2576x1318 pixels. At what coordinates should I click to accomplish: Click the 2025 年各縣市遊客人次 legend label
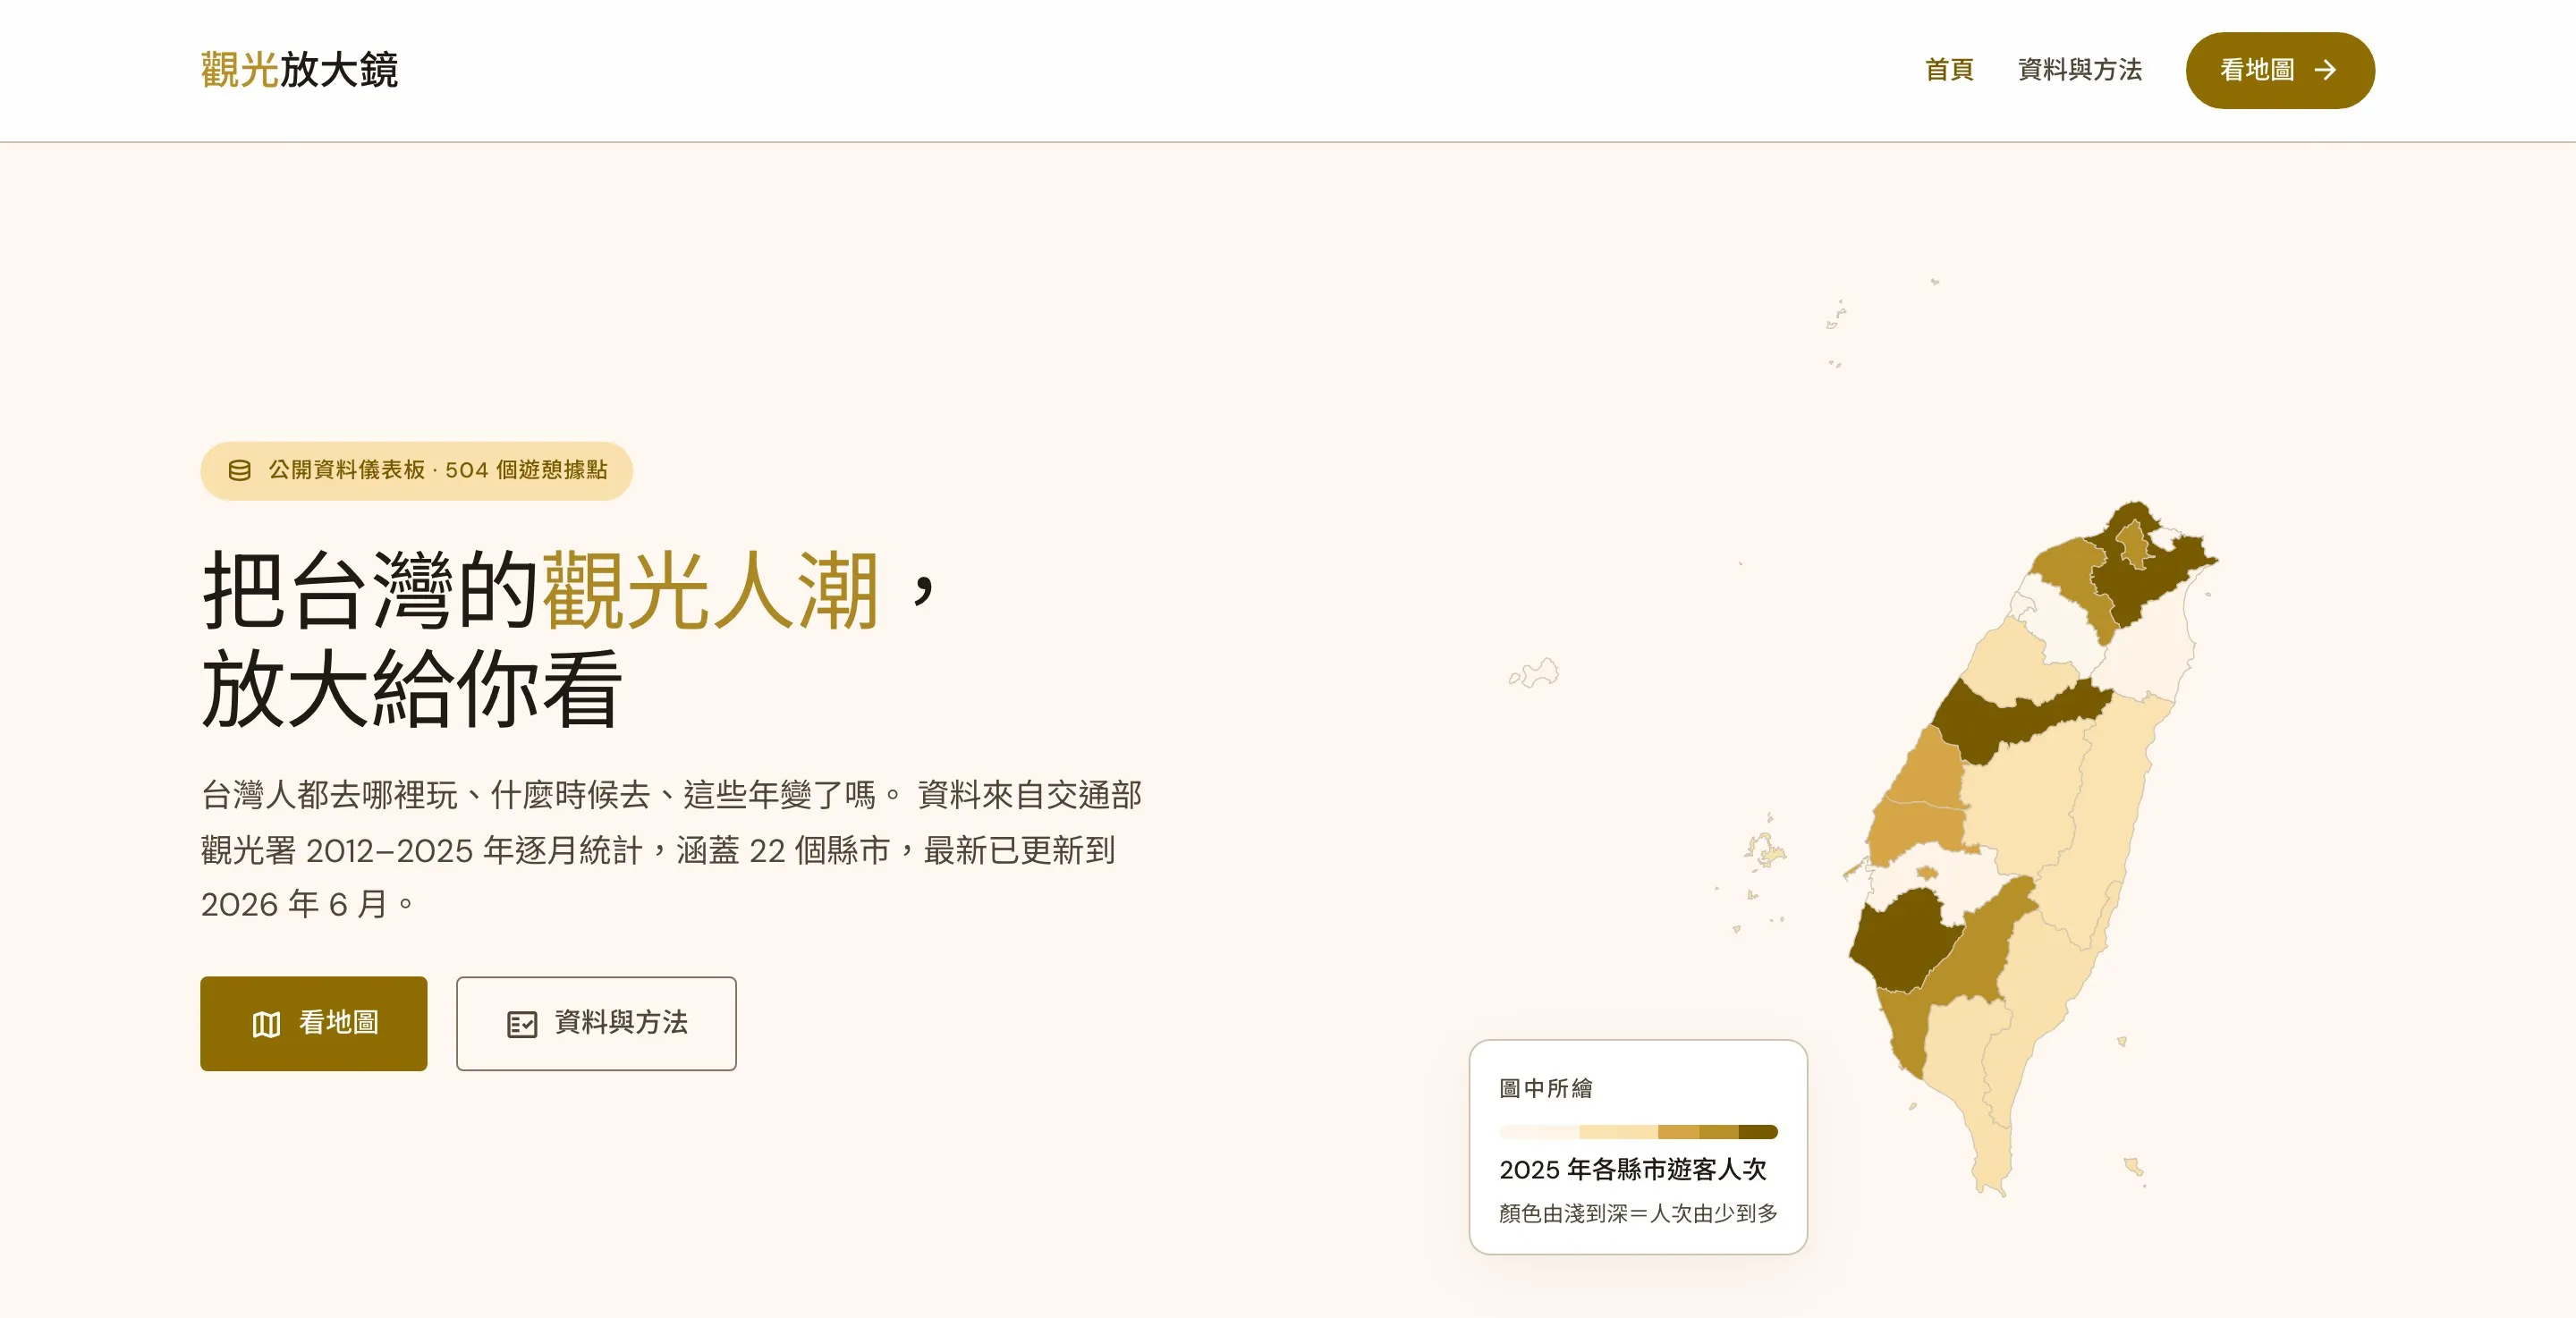pyautogui.click(x=1632, y=1169)
